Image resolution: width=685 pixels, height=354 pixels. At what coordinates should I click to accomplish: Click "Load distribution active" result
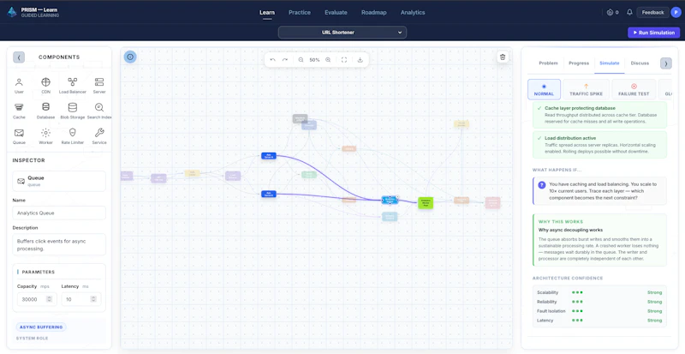click(599, 144)
